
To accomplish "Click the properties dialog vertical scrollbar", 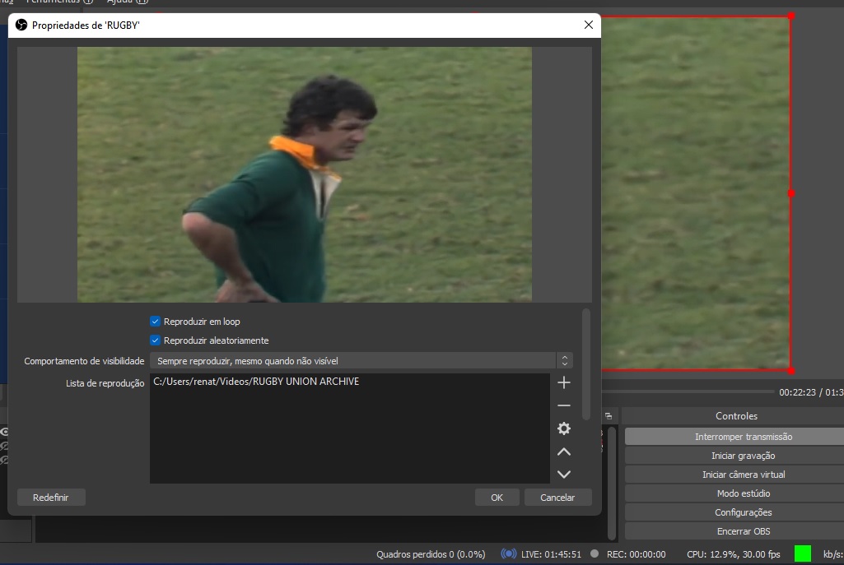I will click(x=586, y=364).
